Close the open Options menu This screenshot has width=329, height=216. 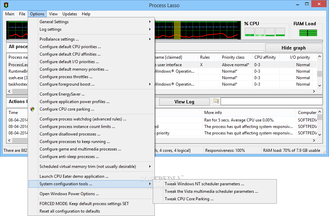pyautogui.click(x=37, y=14)
